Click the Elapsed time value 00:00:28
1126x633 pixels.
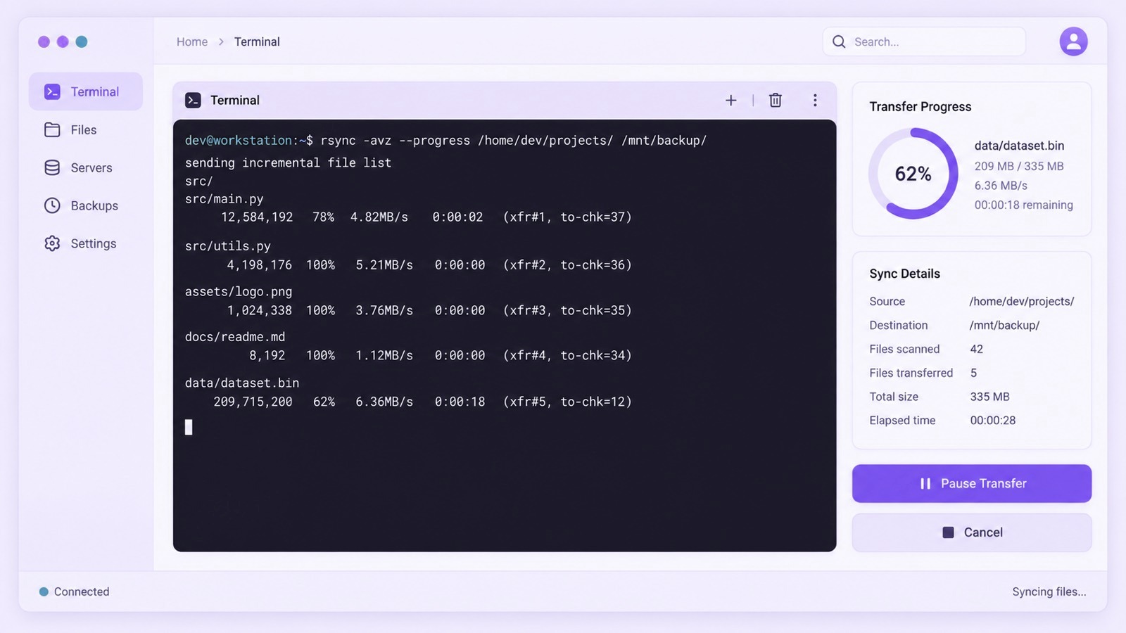992,420
